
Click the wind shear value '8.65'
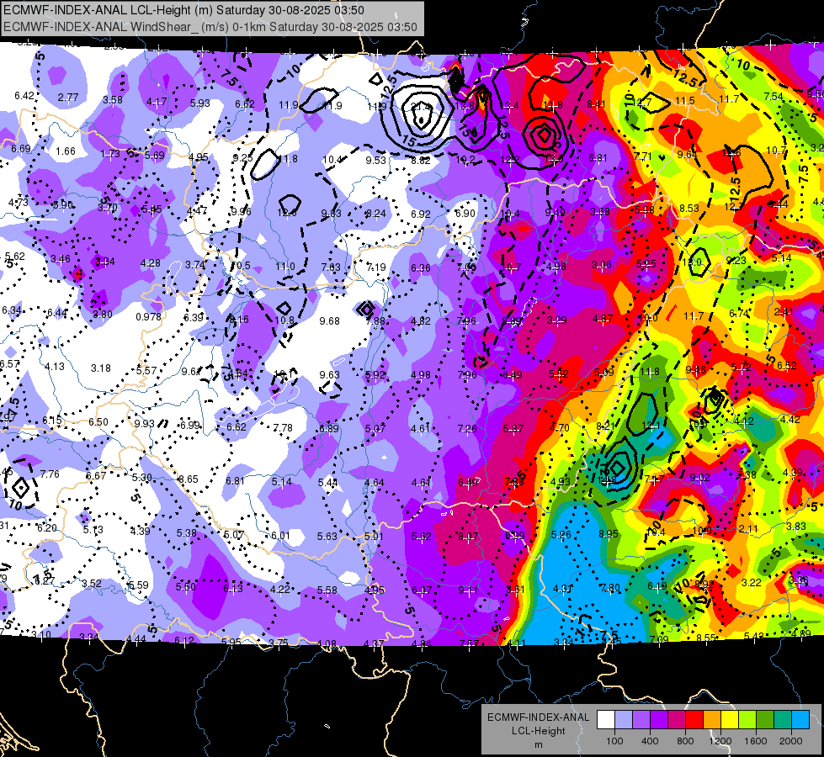[x=189, y=479]
